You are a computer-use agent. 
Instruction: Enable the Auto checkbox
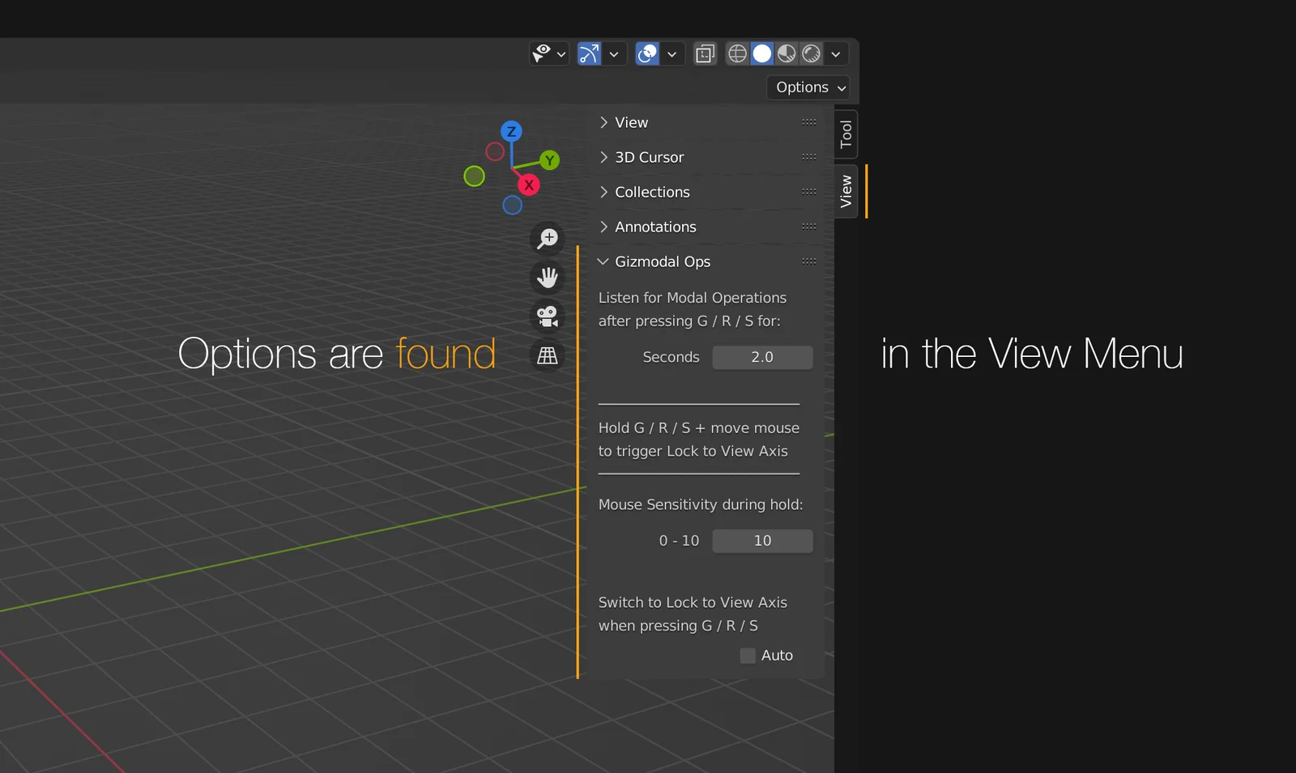click(x=747, y=656)
